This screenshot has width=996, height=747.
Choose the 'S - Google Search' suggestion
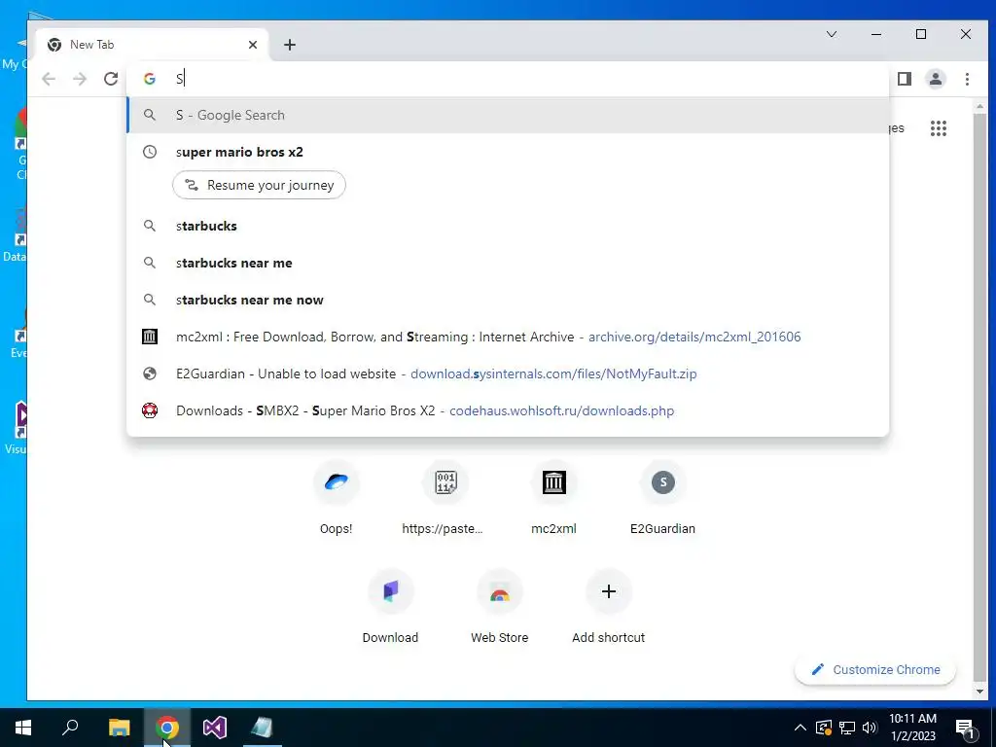[x=508, y=115]
